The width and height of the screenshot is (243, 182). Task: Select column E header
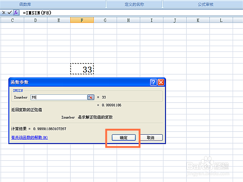(59, 20)
